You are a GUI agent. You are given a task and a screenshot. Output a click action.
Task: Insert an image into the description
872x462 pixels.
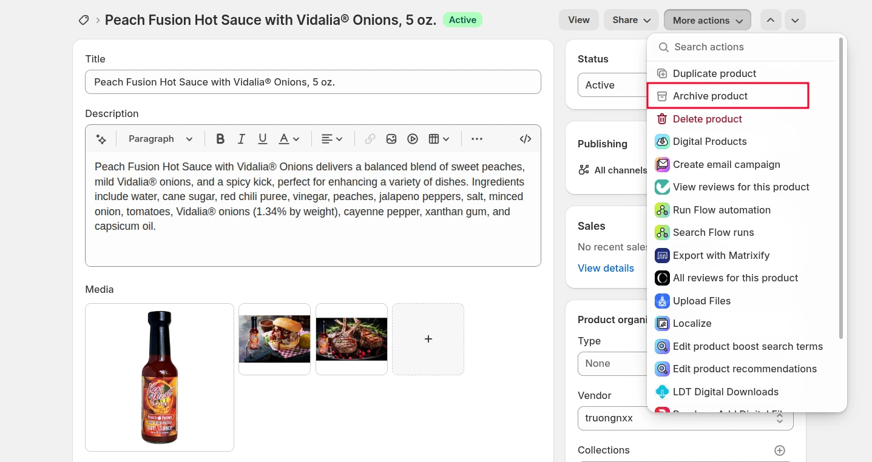pos(391,139)
